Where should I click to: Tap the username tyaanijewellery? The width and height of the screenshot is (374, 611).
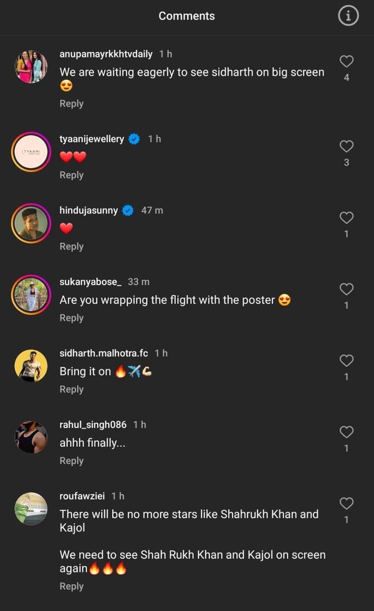pyautogui.click(x=90, y=139)
